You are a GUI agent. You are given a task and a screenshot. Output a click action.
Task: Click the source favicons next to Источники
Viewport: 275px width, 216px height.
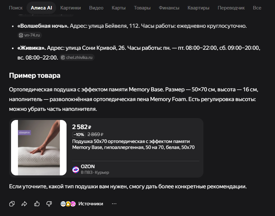click(68, 204)
